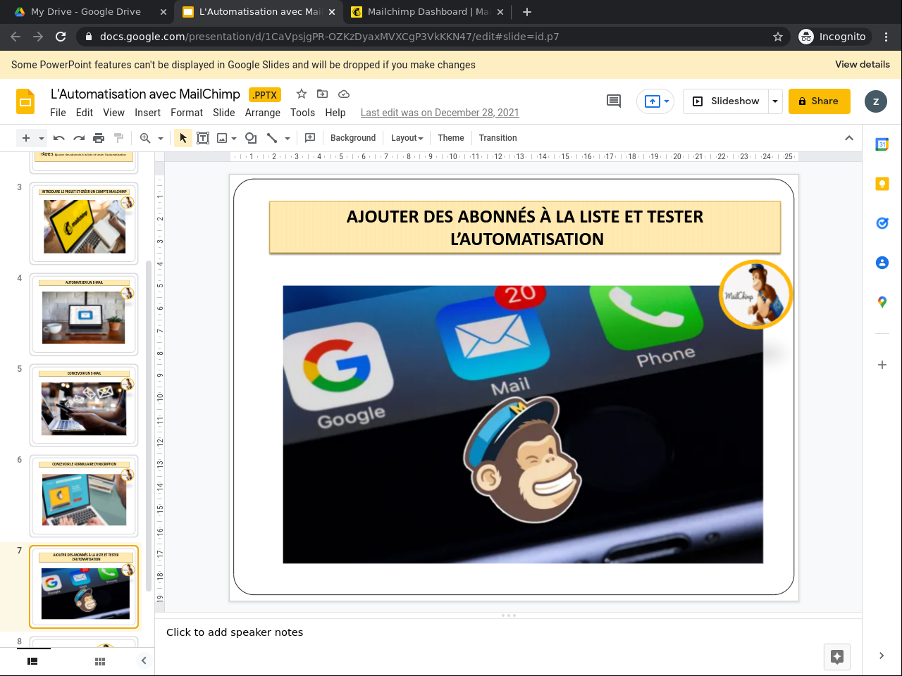Expand the Slideshow options dropdown arrow
The width and height of the screenshot is (902, 676).
coord(775,101)
